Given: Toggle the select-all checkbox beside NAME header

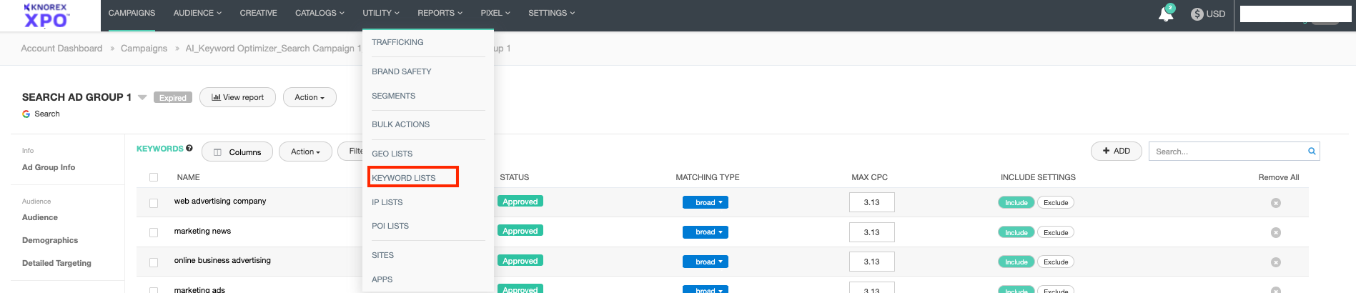Looking at the screenshot, I should (154, 177).
